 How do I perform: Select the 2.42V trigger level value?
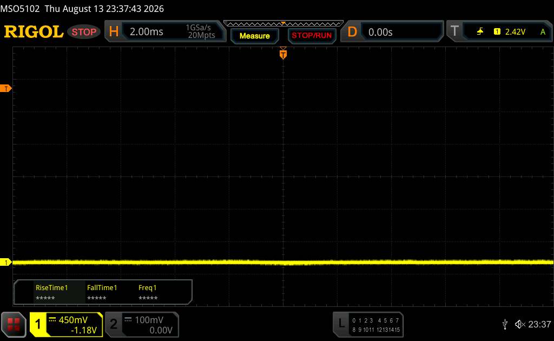[515, 32]
